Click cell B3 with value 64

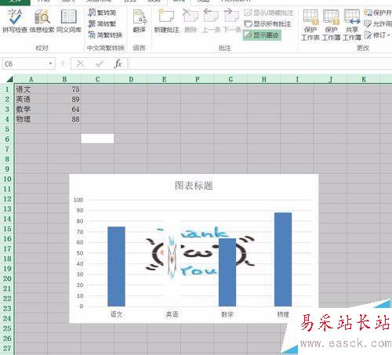tap(64, 109)
